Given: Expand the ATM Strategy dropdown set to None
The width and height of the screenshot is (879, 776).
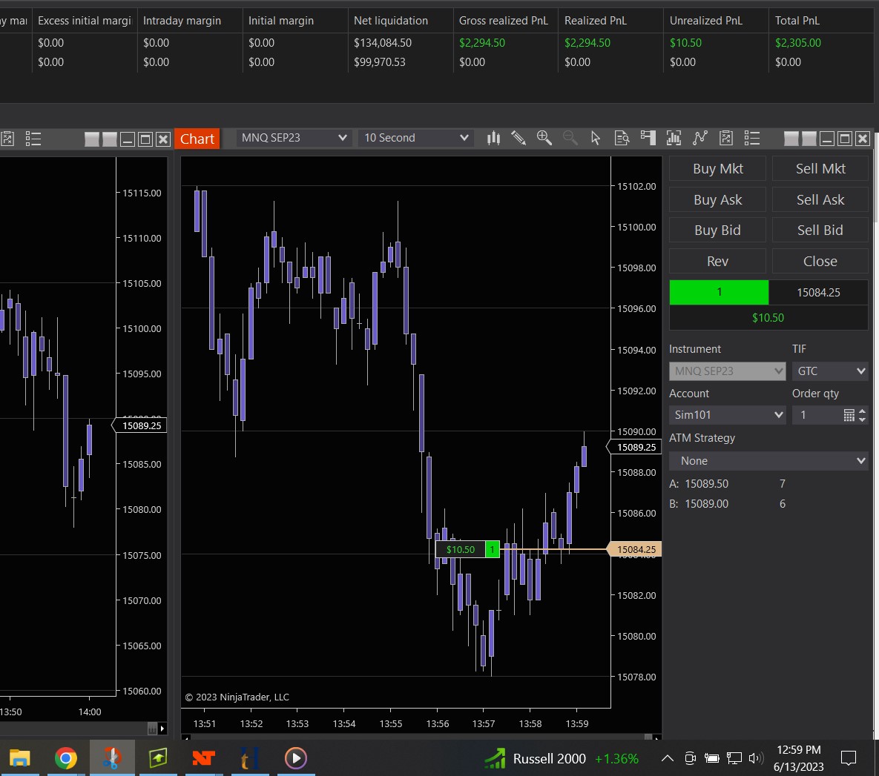Looking at the screenshot, I should pos(768,461).
